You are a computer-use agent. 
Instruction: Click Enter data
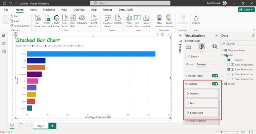pyautogui.click(x=73, y=21)
